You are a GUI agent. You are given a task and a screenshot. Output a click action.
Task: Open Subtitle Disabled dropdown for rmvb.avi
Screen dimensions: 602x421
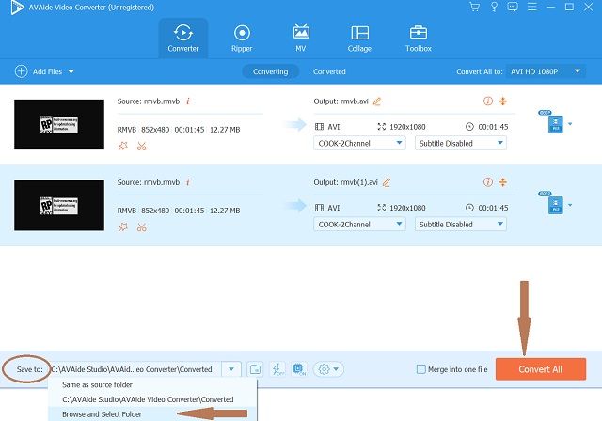[x=461, y=143]
